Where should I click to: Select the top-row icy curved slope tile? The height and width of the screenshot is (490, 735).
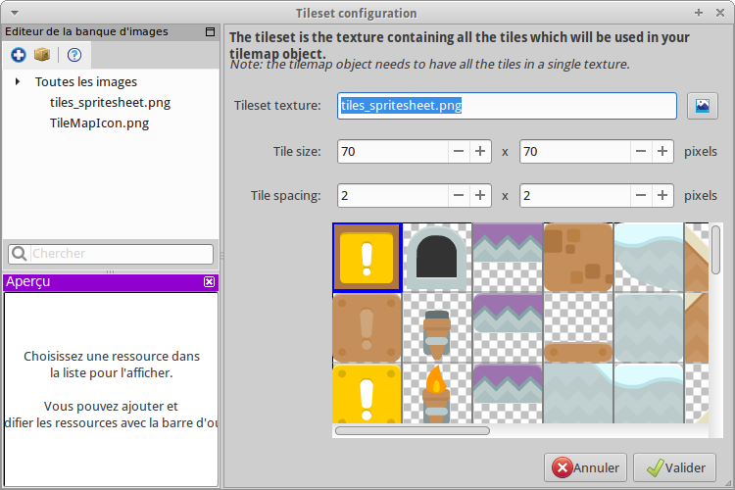pyautogui.click(x=649, y=258)
